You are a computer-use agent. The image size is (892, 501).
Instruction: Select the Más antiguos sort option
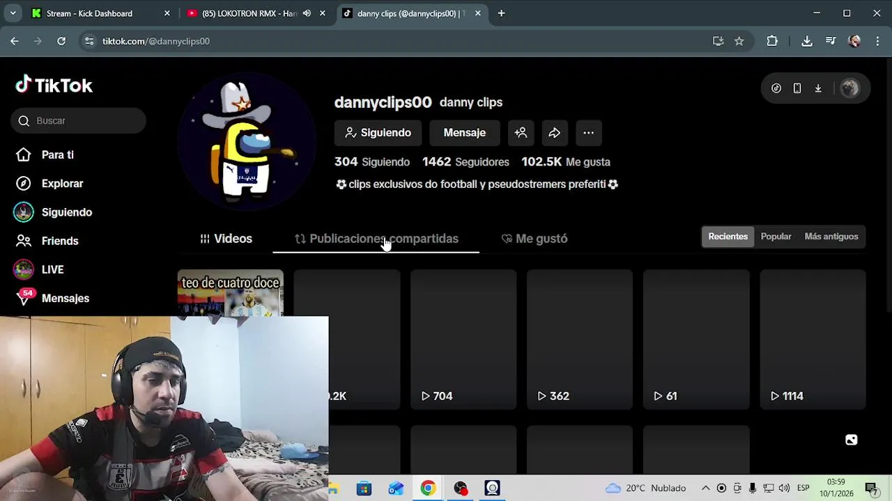point(831,237)
